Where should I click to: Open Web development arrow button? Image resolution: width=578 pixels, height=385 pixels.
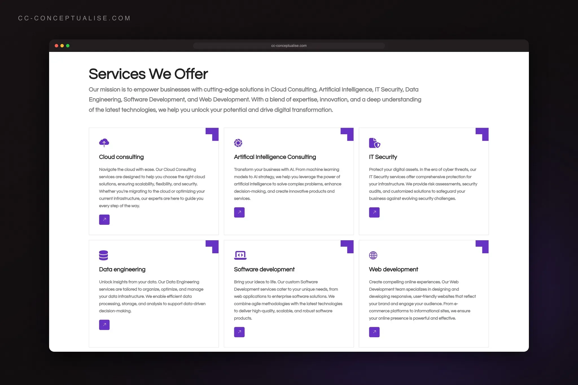pos(374,332)
